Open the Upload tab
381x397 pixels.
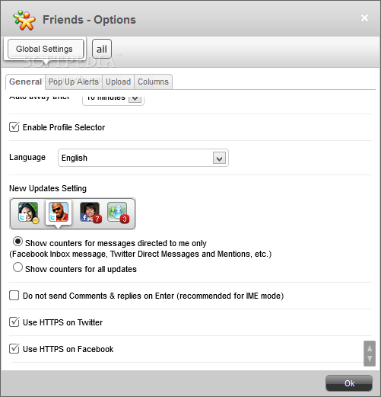pos(118,82)
